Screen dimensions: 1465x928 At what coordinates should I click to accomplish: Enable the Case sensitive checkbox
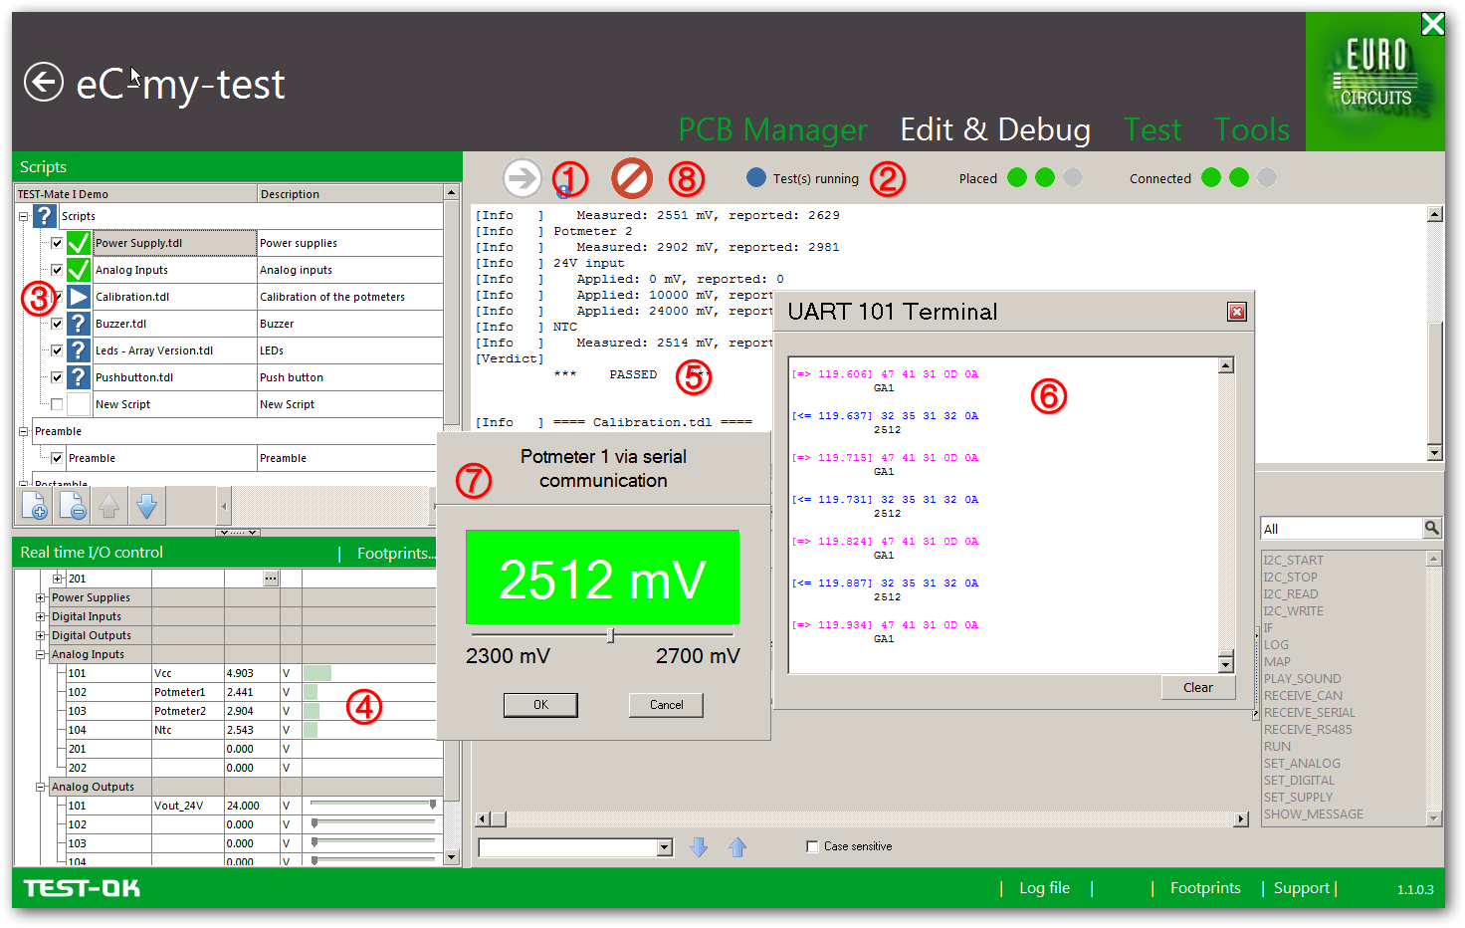pyautogui.click(x=812, y=846)
